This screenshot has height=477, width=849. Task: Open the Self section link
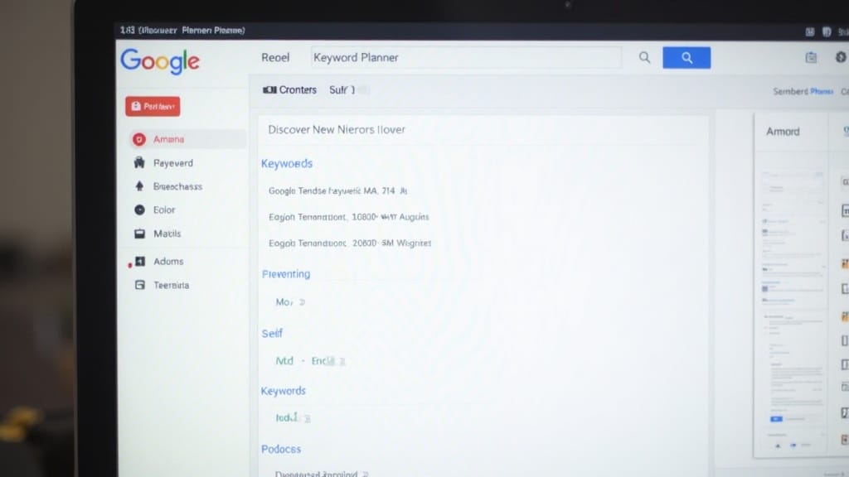[272, 334]
